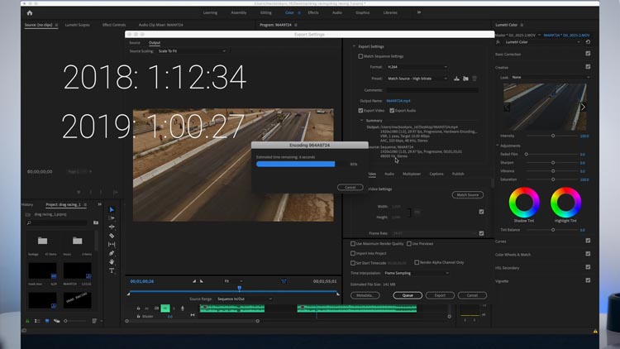The width and height of the screenshot is (620, 349).
Task: Toggle the Vignette section checkbox
Action: pos(588,280)
